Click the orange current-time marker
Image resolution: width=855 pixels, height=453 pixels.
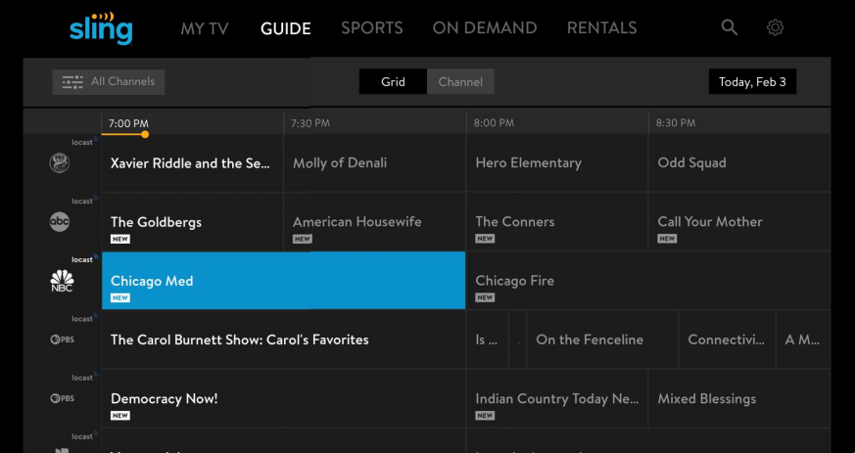(x=145, y=134)
